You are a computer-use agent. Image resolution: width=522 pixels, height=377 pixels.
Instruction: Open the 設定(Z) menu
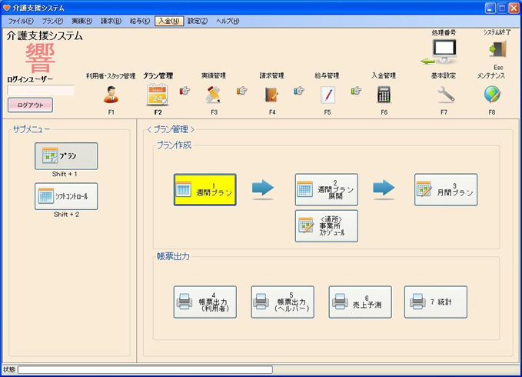(198, 21)
